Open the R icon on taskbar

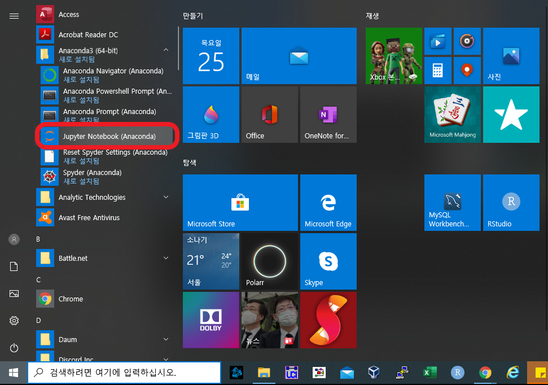458,373
